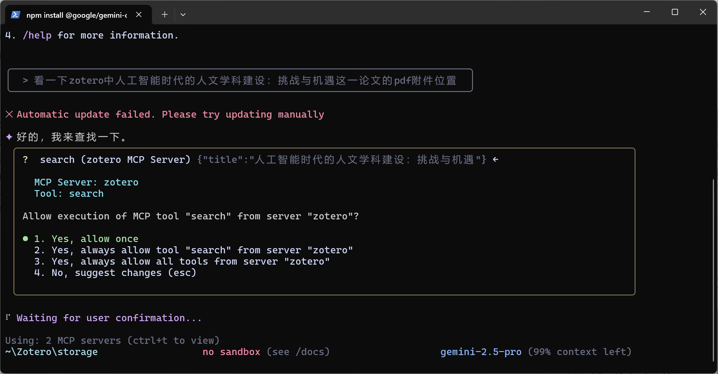Screen dimensions: 718x374
Task: Click the gemini-2.5-pro model indicator
Action: [481, 352]
